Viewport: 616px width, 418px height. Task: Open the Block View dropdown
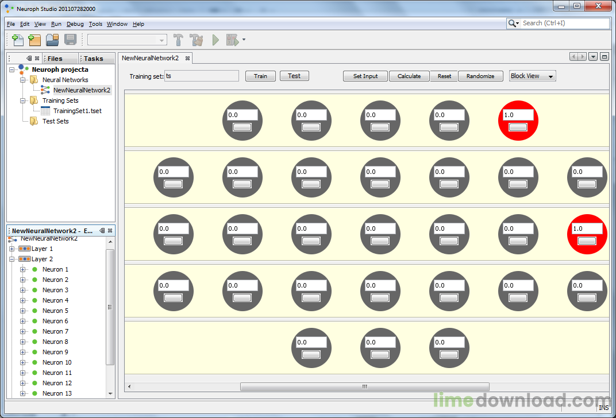pos(532,76)
